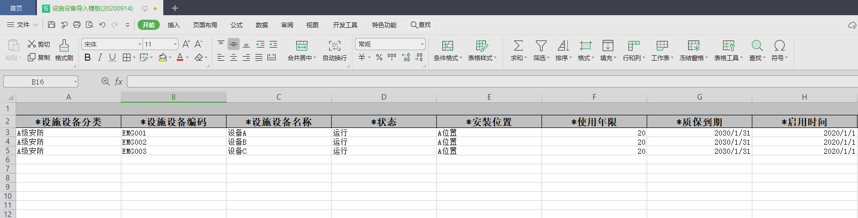This screenshot has height=218, width=858.
Task: Click the Copy (复制) button
Action: point(39,58)
